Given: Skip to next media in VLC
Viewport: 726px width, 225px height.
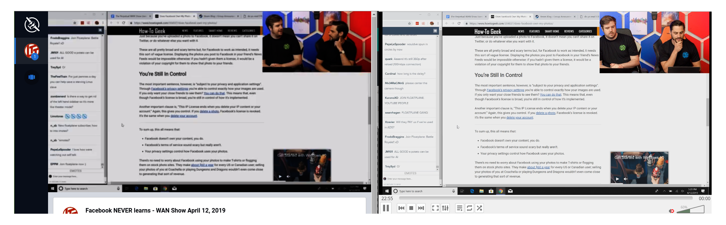Looking at the screenshot, I should click(421, 208).
